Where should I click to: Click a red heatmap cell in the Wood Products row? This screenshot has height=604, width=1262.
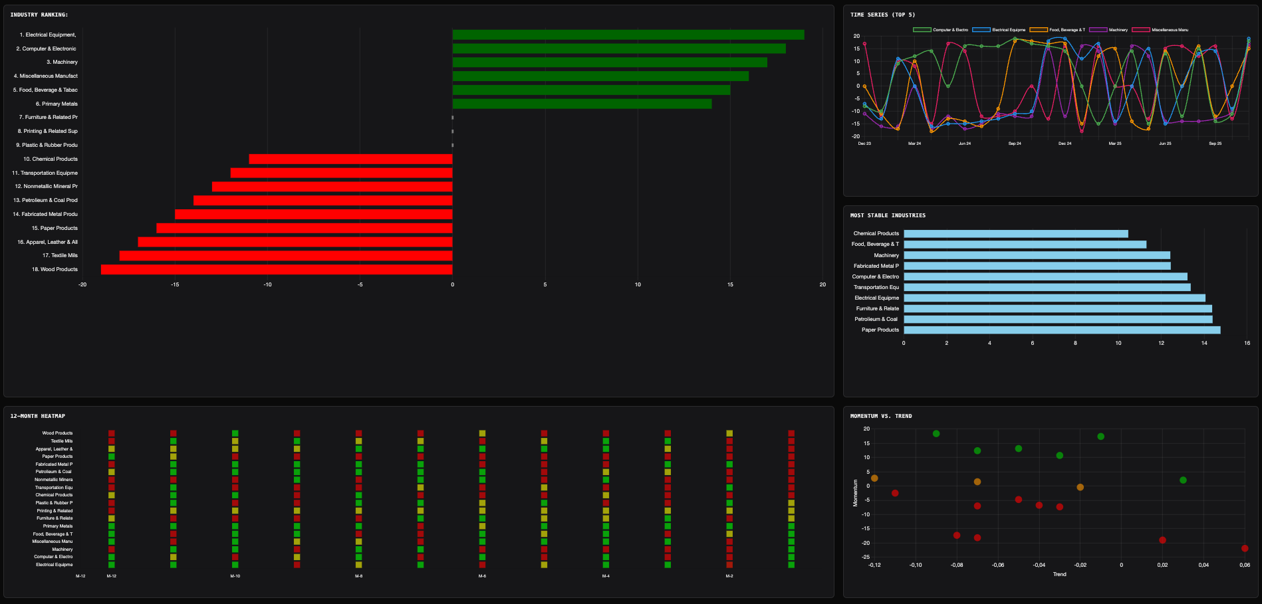(x=111, y=433)
